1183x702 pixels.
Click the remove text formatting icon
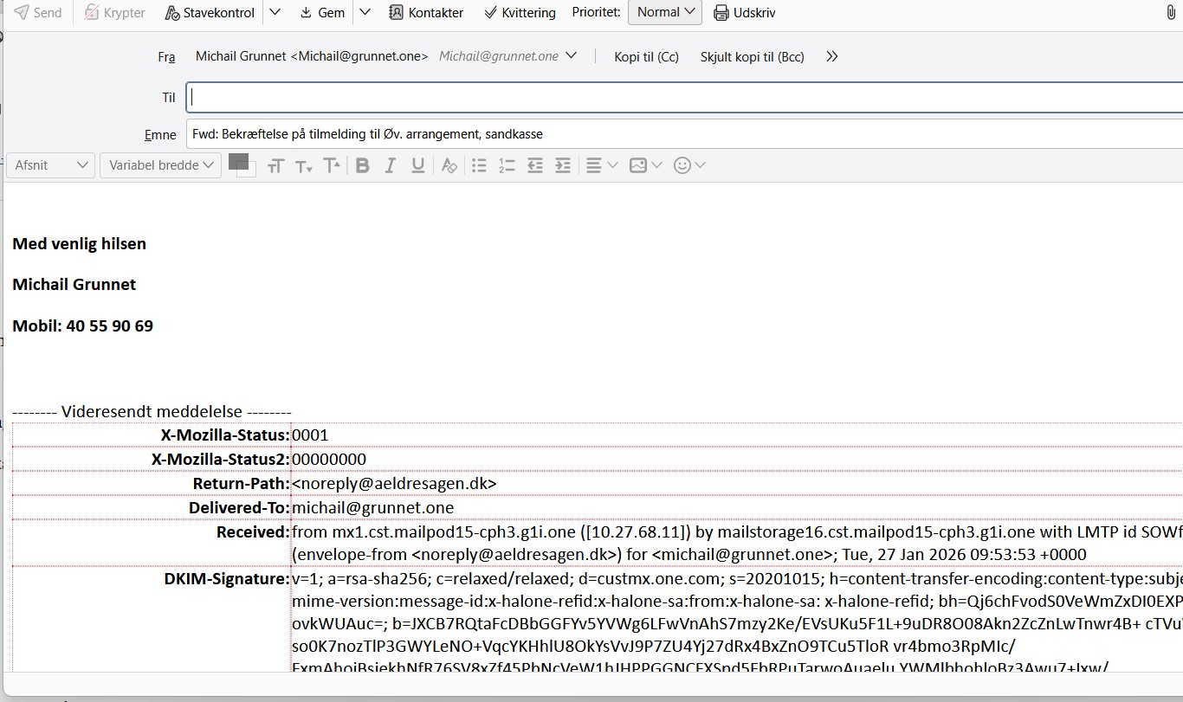[449, 165]
